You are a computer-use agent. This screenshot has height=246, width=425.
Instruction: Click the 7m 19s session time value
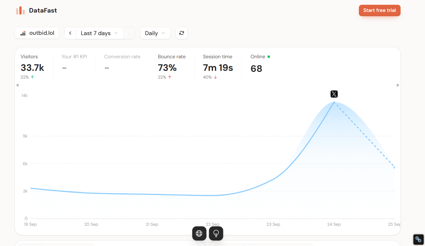pos(218,68)
